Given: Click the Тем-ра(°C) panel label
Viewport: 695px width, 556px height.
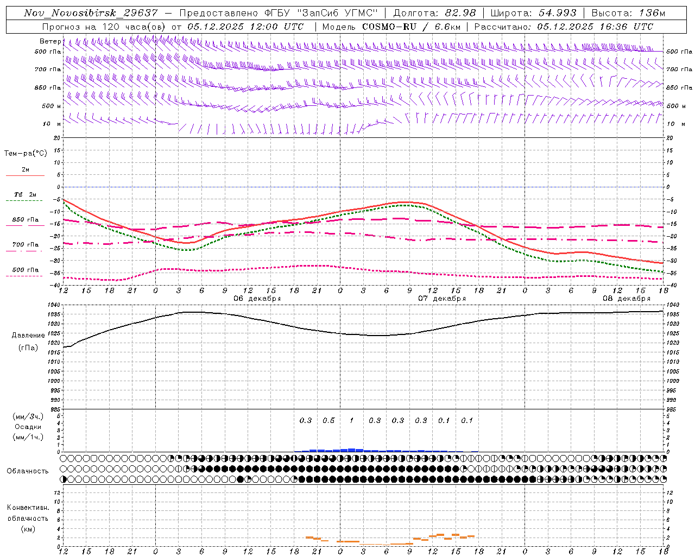Looking at the screenshot, I should tap(26, 154).
